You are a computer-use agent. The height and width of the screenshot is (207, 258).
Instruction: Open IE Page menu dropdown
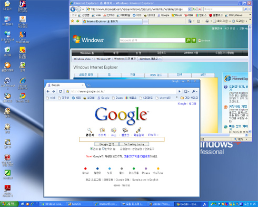(222, 21)
